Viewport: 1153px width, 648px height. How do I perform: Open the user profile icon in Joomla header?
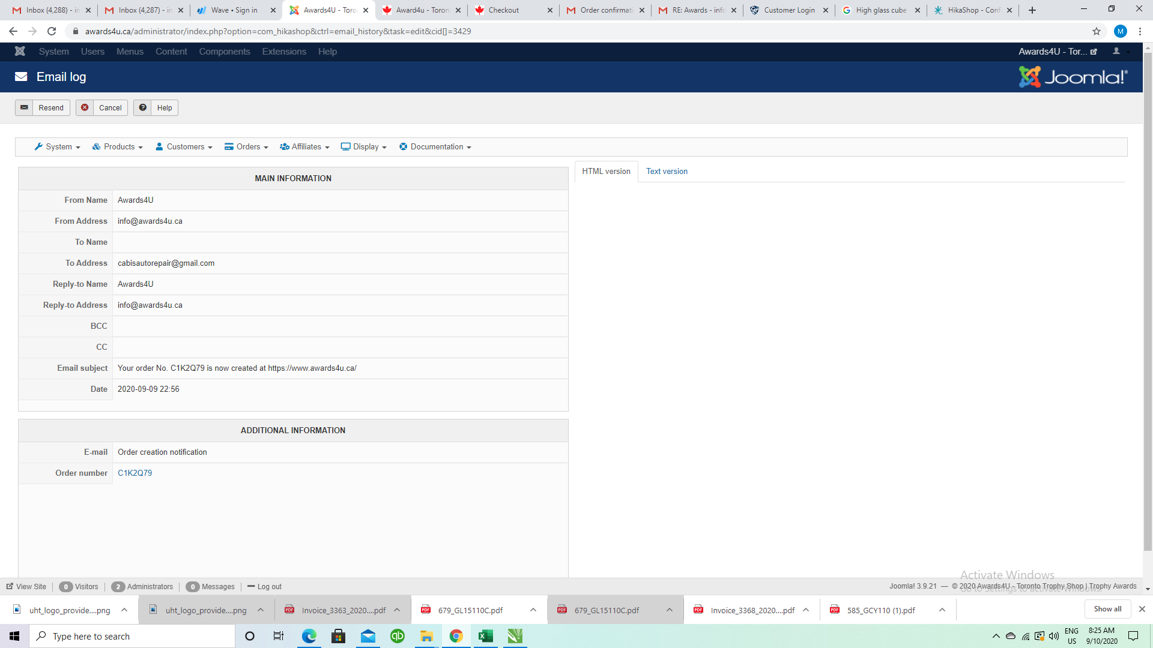click(1116, 52)
